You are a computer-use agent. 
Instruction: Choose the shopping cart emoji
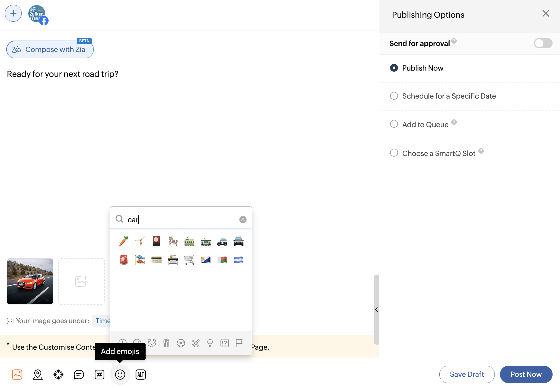click(189, 260)
